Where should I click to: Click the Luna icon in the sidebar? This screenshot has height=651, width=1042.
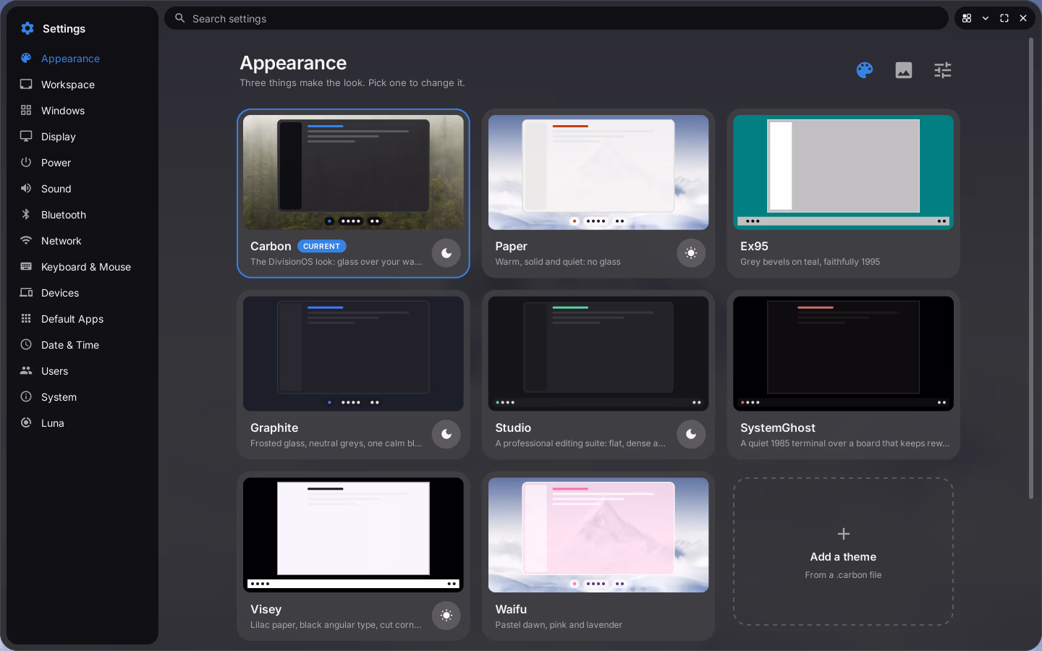26,422
